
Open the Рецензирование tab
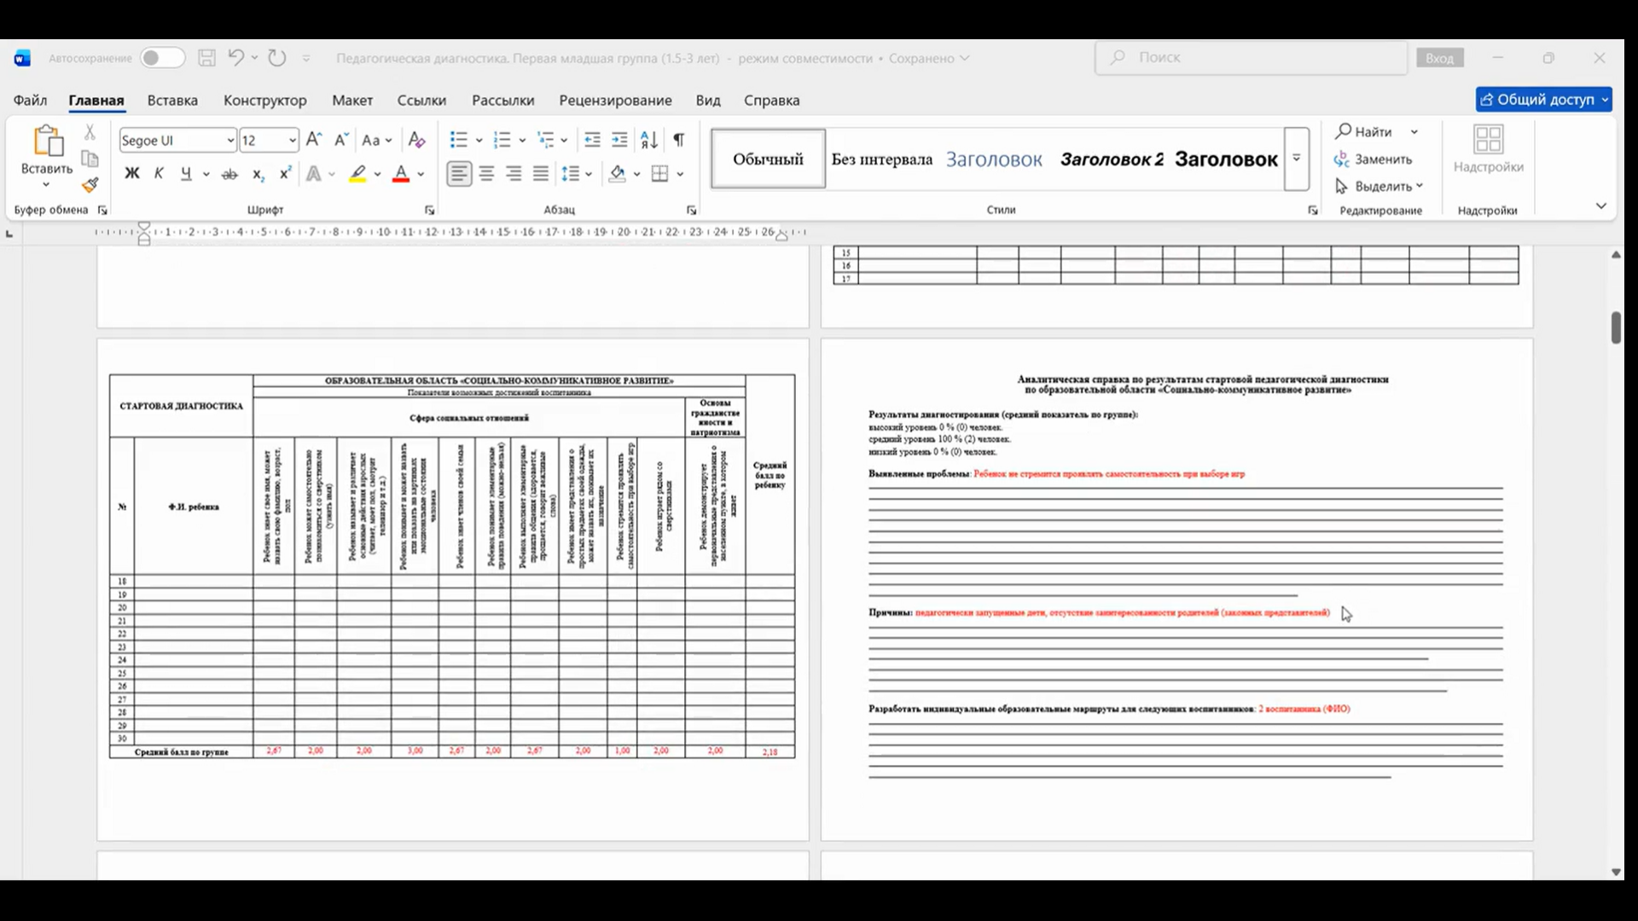tap(615, 101)
